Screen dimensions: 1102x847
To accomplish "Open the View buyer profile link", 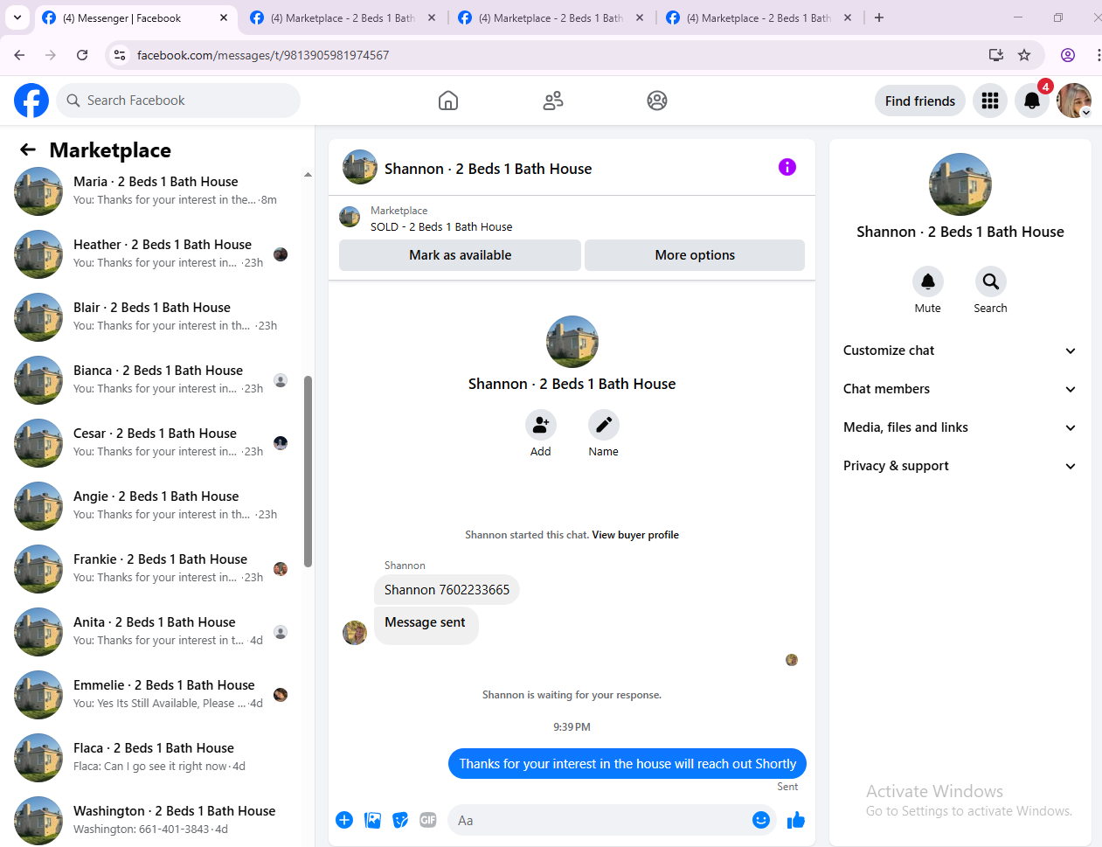I will pos(635,535).
